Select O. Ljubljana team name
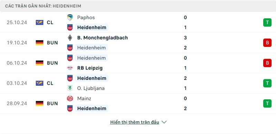This screenshot has width=276, height=134. coord(91,88)
